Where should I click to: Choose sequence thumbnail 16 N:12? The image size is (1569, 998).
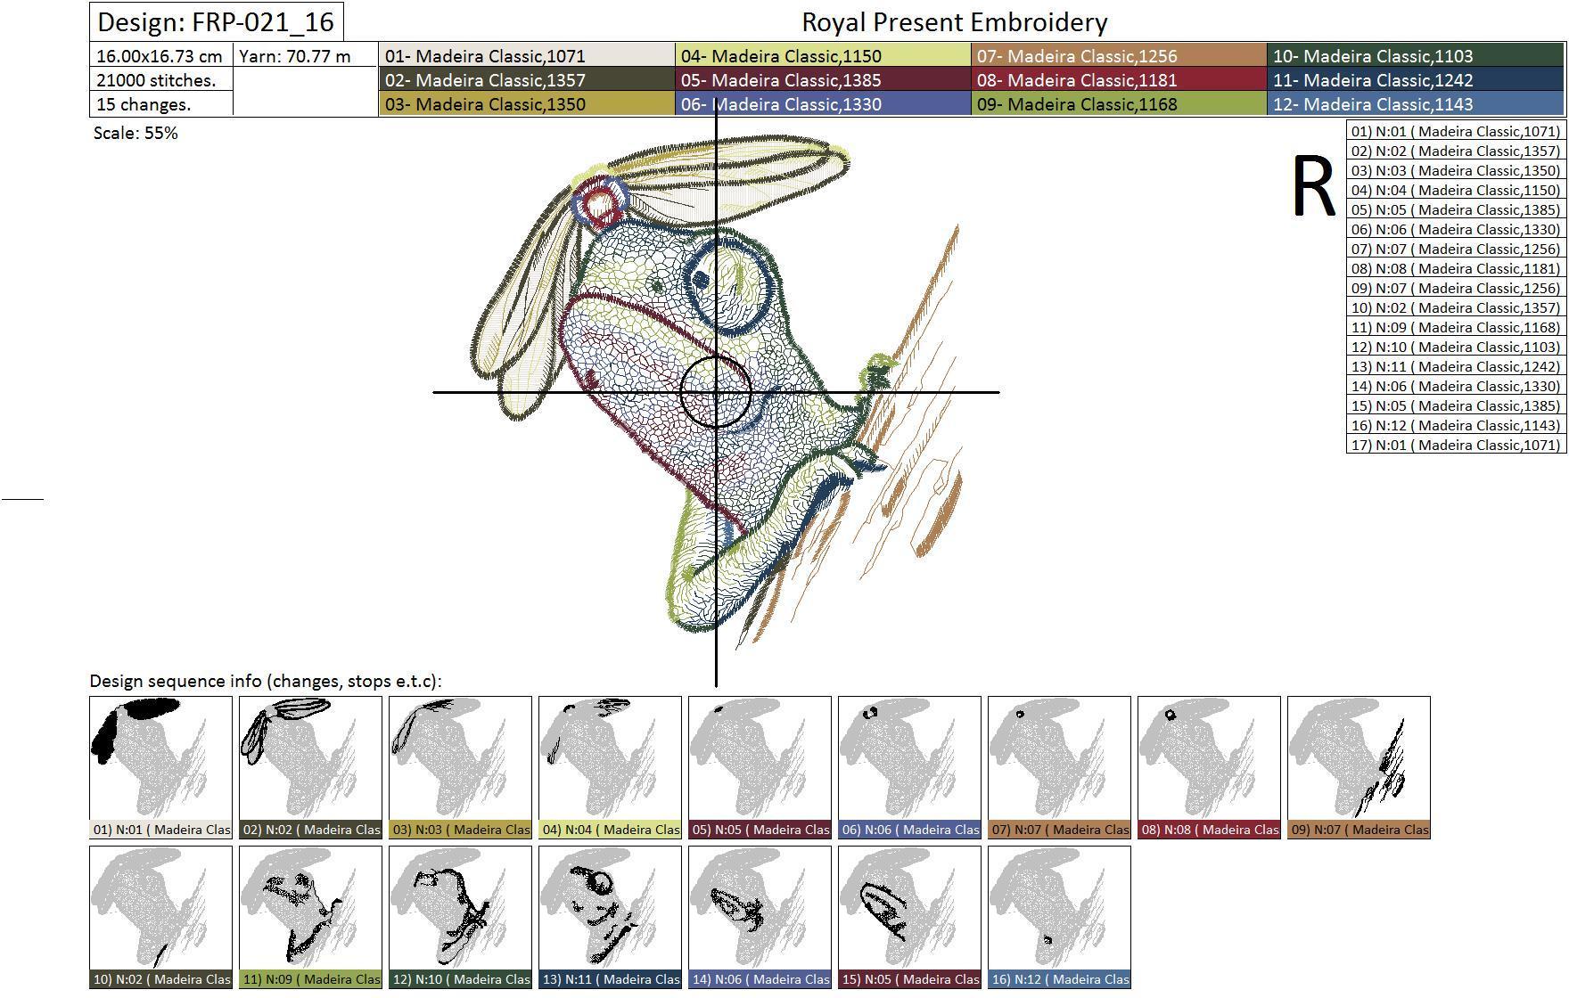tap(1059, 917)
